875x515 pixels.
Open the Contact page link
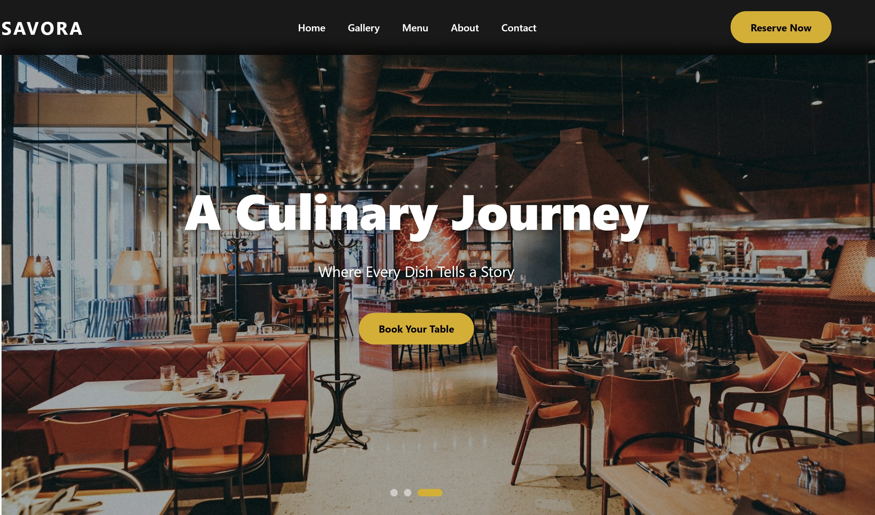point(519,28)
